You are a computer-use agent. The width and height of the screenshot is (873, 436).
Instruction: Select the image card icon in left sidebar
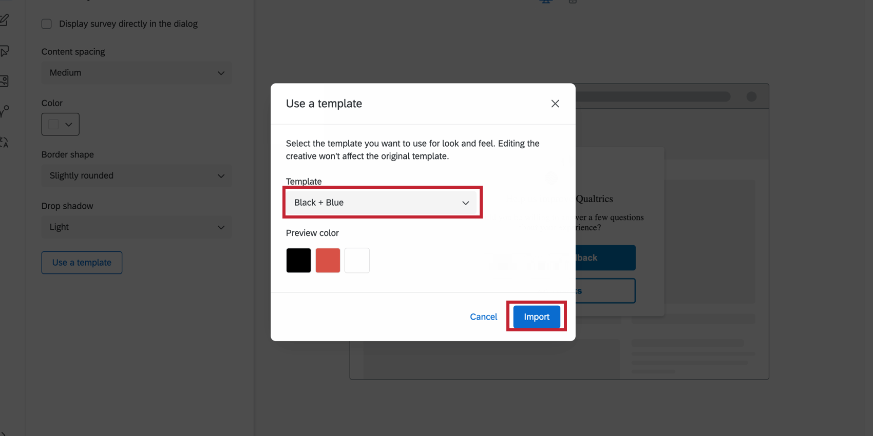[x=4, y=81]
